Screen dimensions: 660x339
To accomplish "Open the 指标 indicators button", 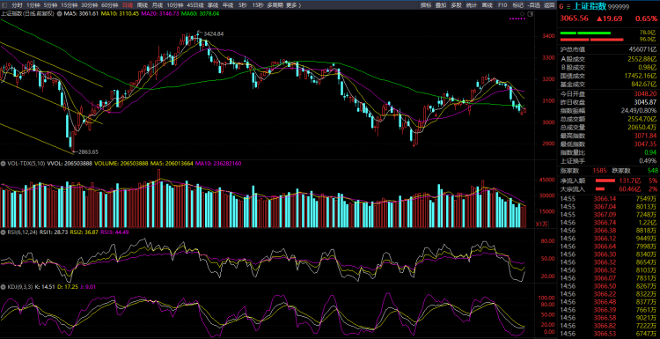I will point(426,5).
